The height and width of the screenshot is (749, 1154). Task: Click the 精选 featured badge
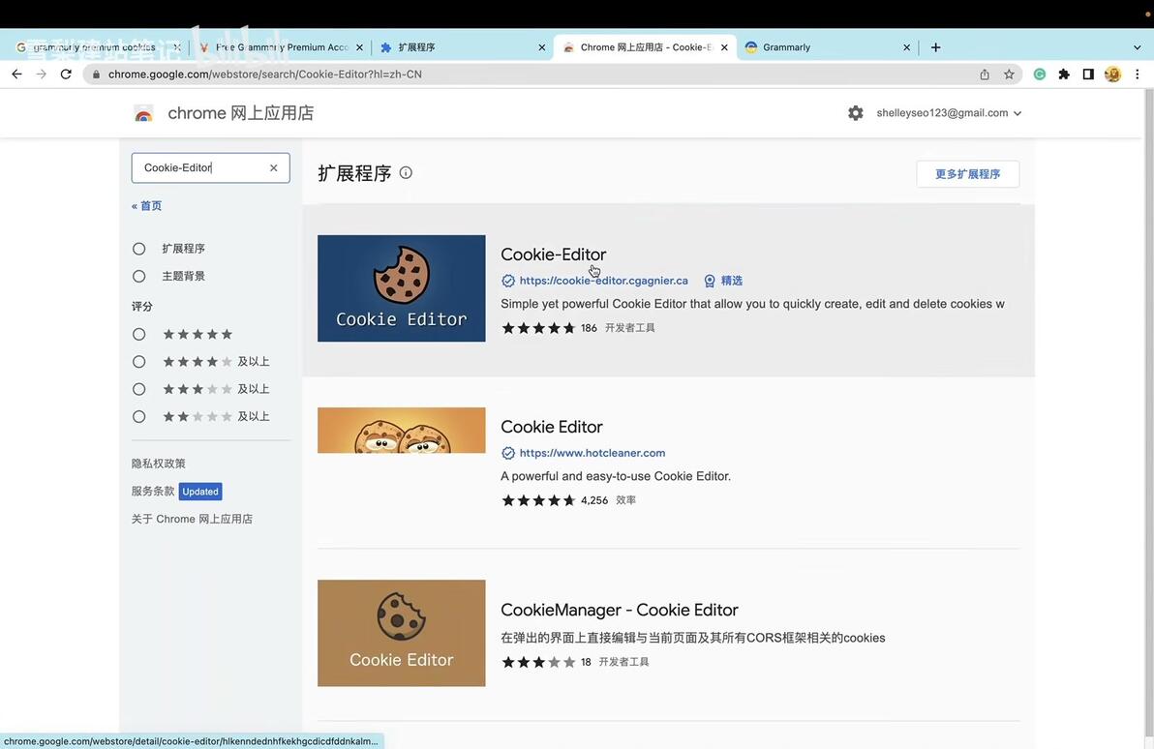tap(723, 281)
